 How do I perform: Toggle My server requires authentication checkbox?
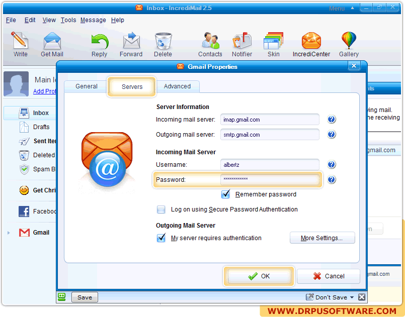pos(161,238)
